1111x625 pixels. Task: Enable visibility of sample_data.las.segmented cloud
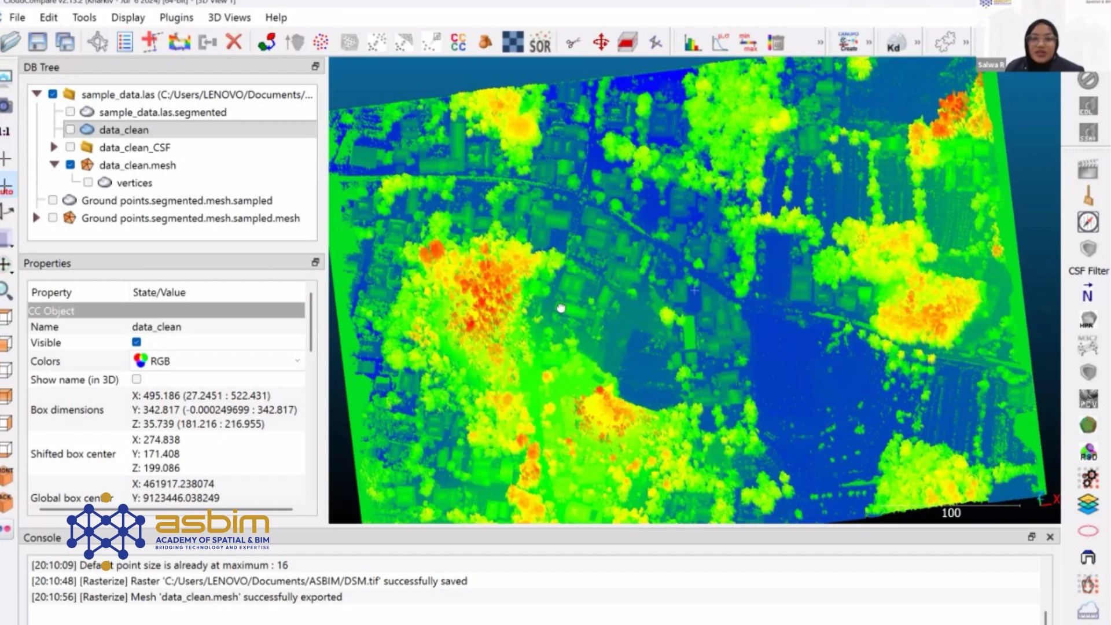71,112
